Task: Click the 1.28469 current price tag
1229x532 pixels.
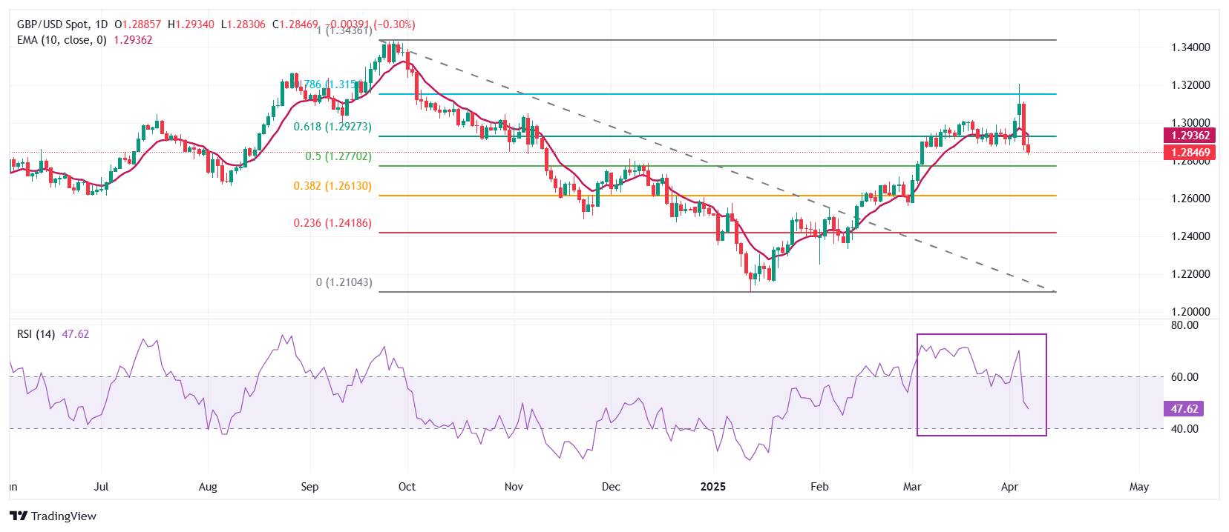Action: (1190, 153)
